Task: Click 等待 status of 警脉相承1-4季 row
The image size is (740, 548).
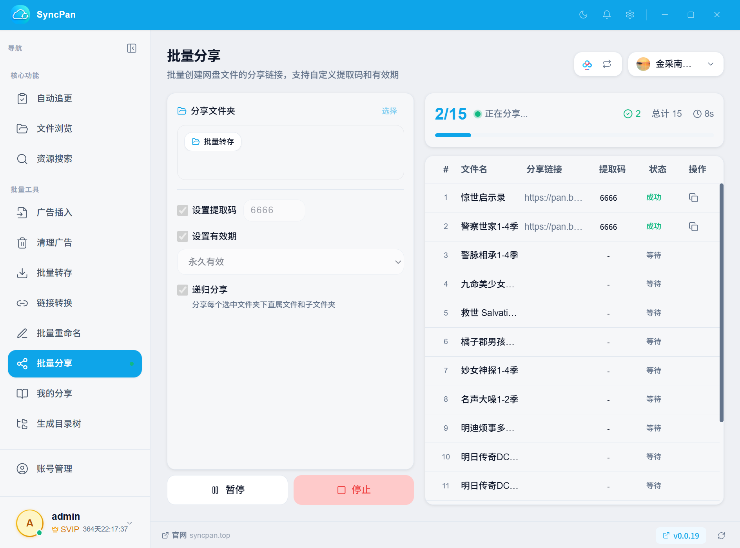Action: click(x=654, y=255)
